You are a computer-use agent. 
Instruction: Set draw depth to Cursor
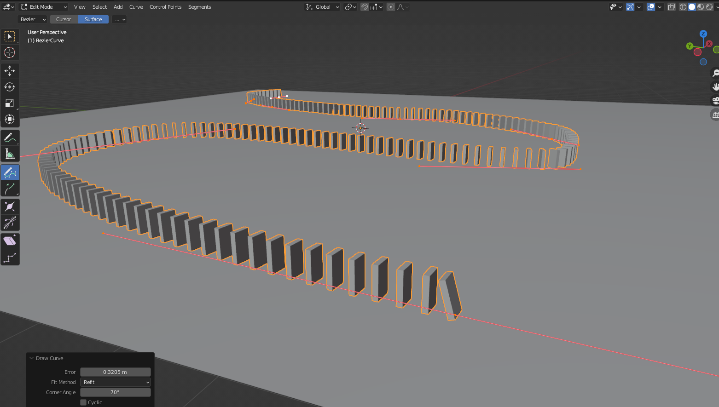[x=64, y=19]
